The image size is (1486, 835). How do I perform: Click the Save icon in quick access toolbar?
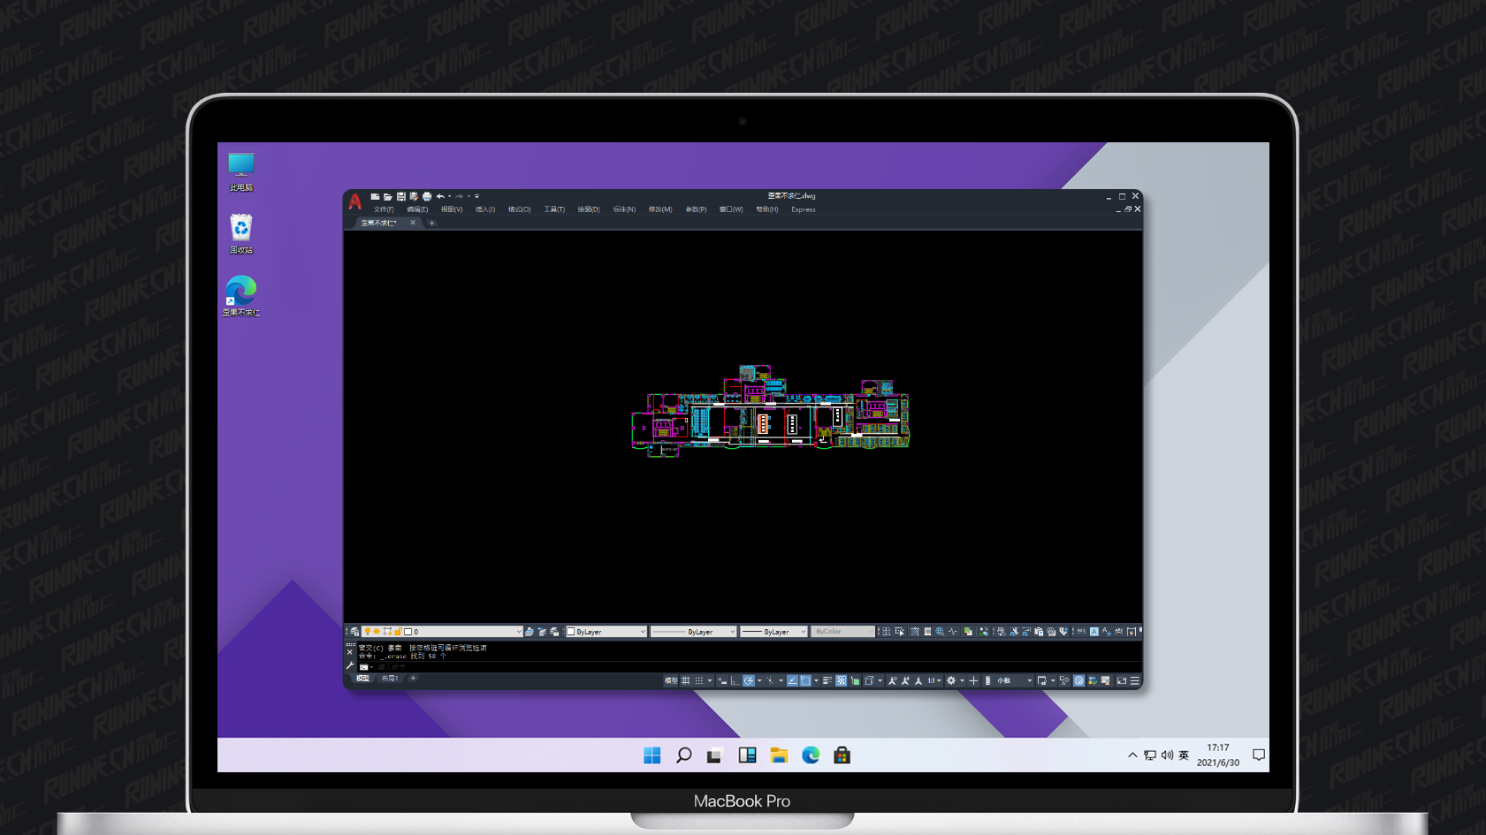pos(400,196)
